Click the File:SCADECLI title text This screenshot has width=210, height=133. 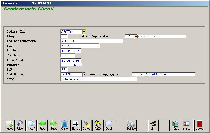click(42, 3)
